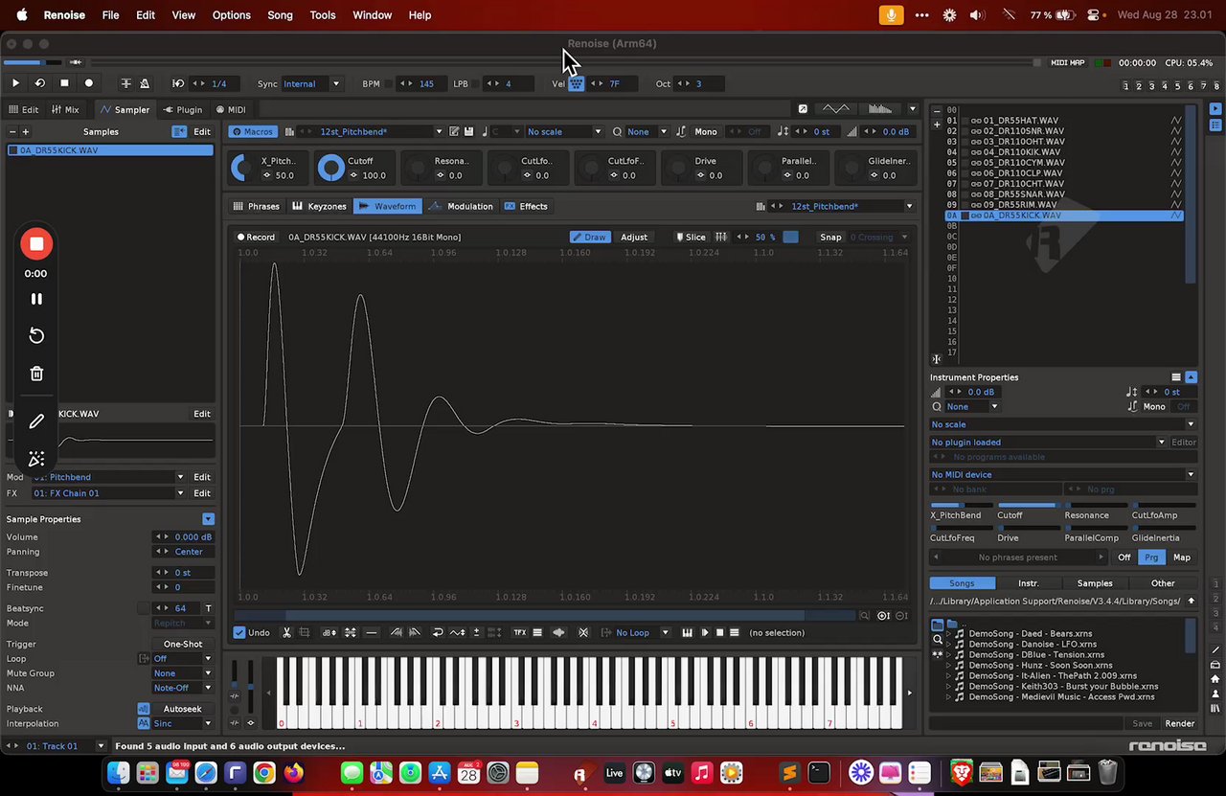Start playback with the transport Play button
The image size is (1226, 796).
15,83
